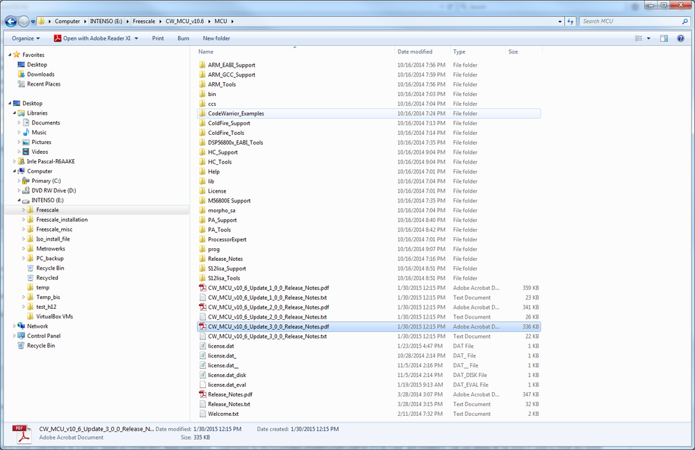Select VirtualBox VMs folder in tree

(x=54, y=316)
